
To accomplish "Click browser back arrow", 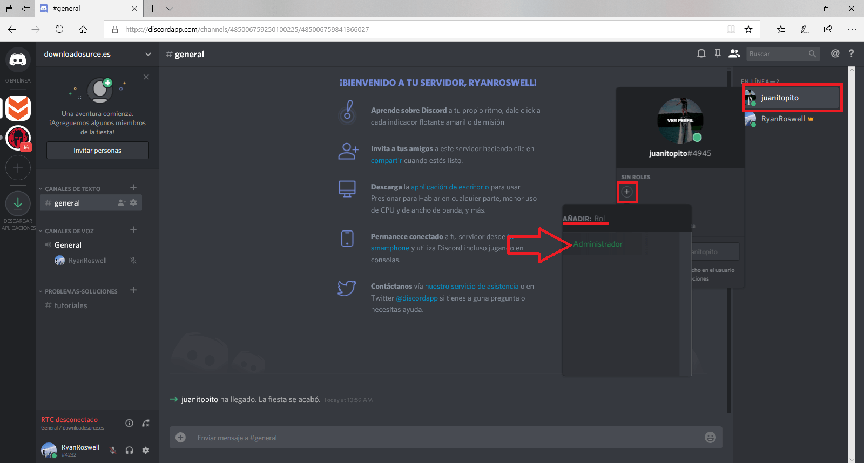I will [x=12, y=29].
